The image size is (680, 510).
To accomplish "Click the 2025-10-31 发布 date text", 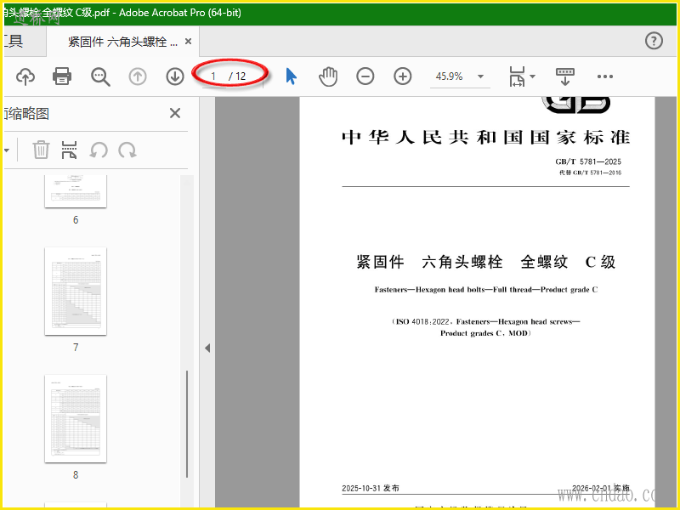I will tap(371, 488).
